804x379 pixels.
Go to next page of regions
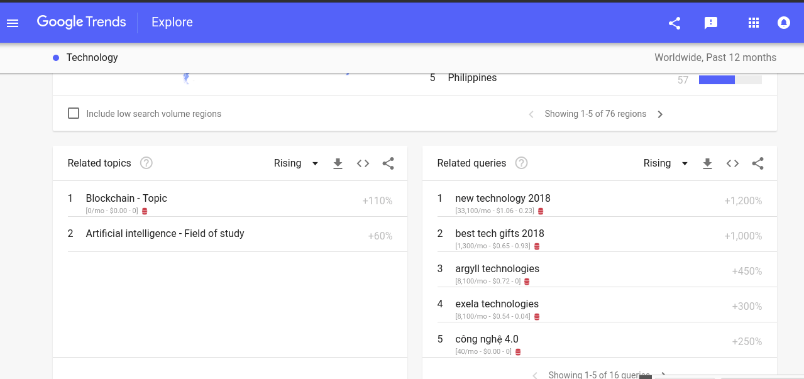coord(660,114)
